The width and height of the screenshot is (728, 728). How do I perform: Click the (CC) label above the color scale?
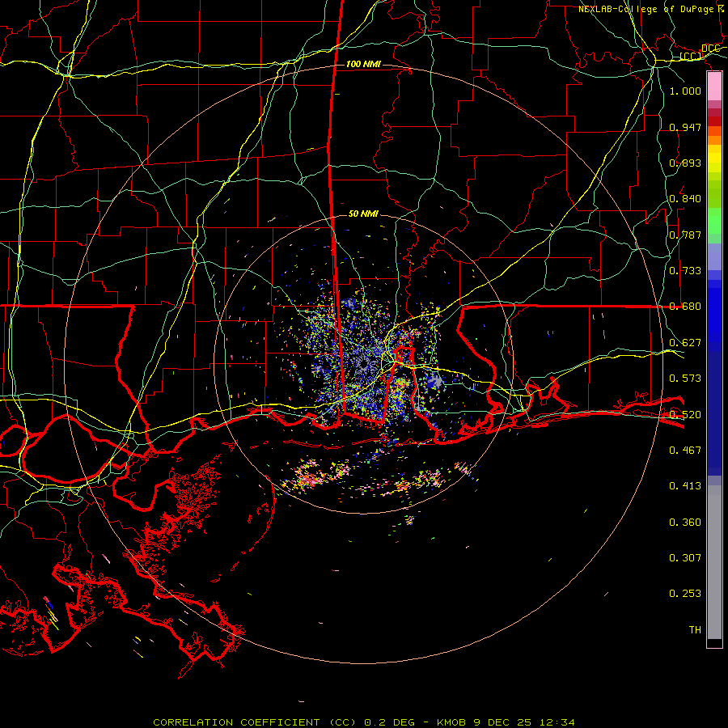tap(691, 56)
